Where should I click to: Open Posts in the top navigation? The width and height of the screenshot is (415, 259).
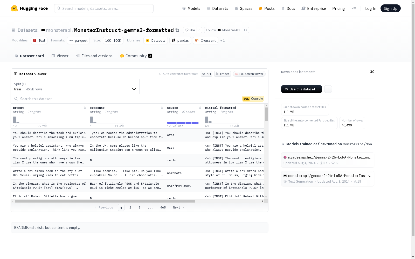click(267, 8)
